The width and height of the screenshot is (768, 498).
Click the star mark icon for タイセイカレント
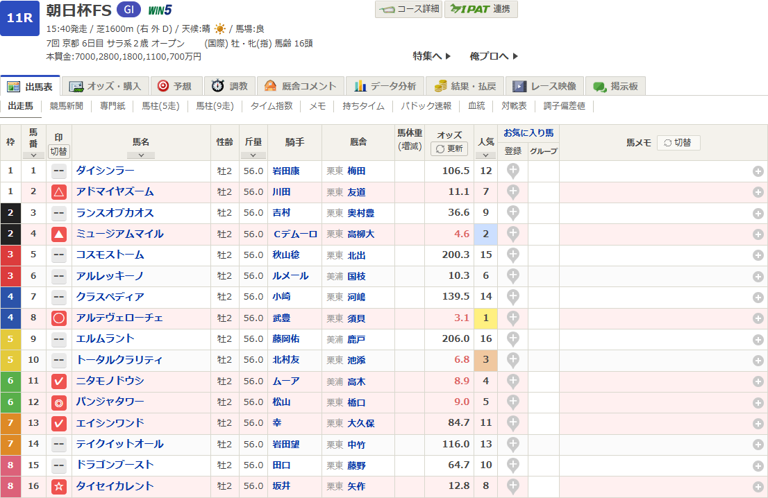(59, 486)
